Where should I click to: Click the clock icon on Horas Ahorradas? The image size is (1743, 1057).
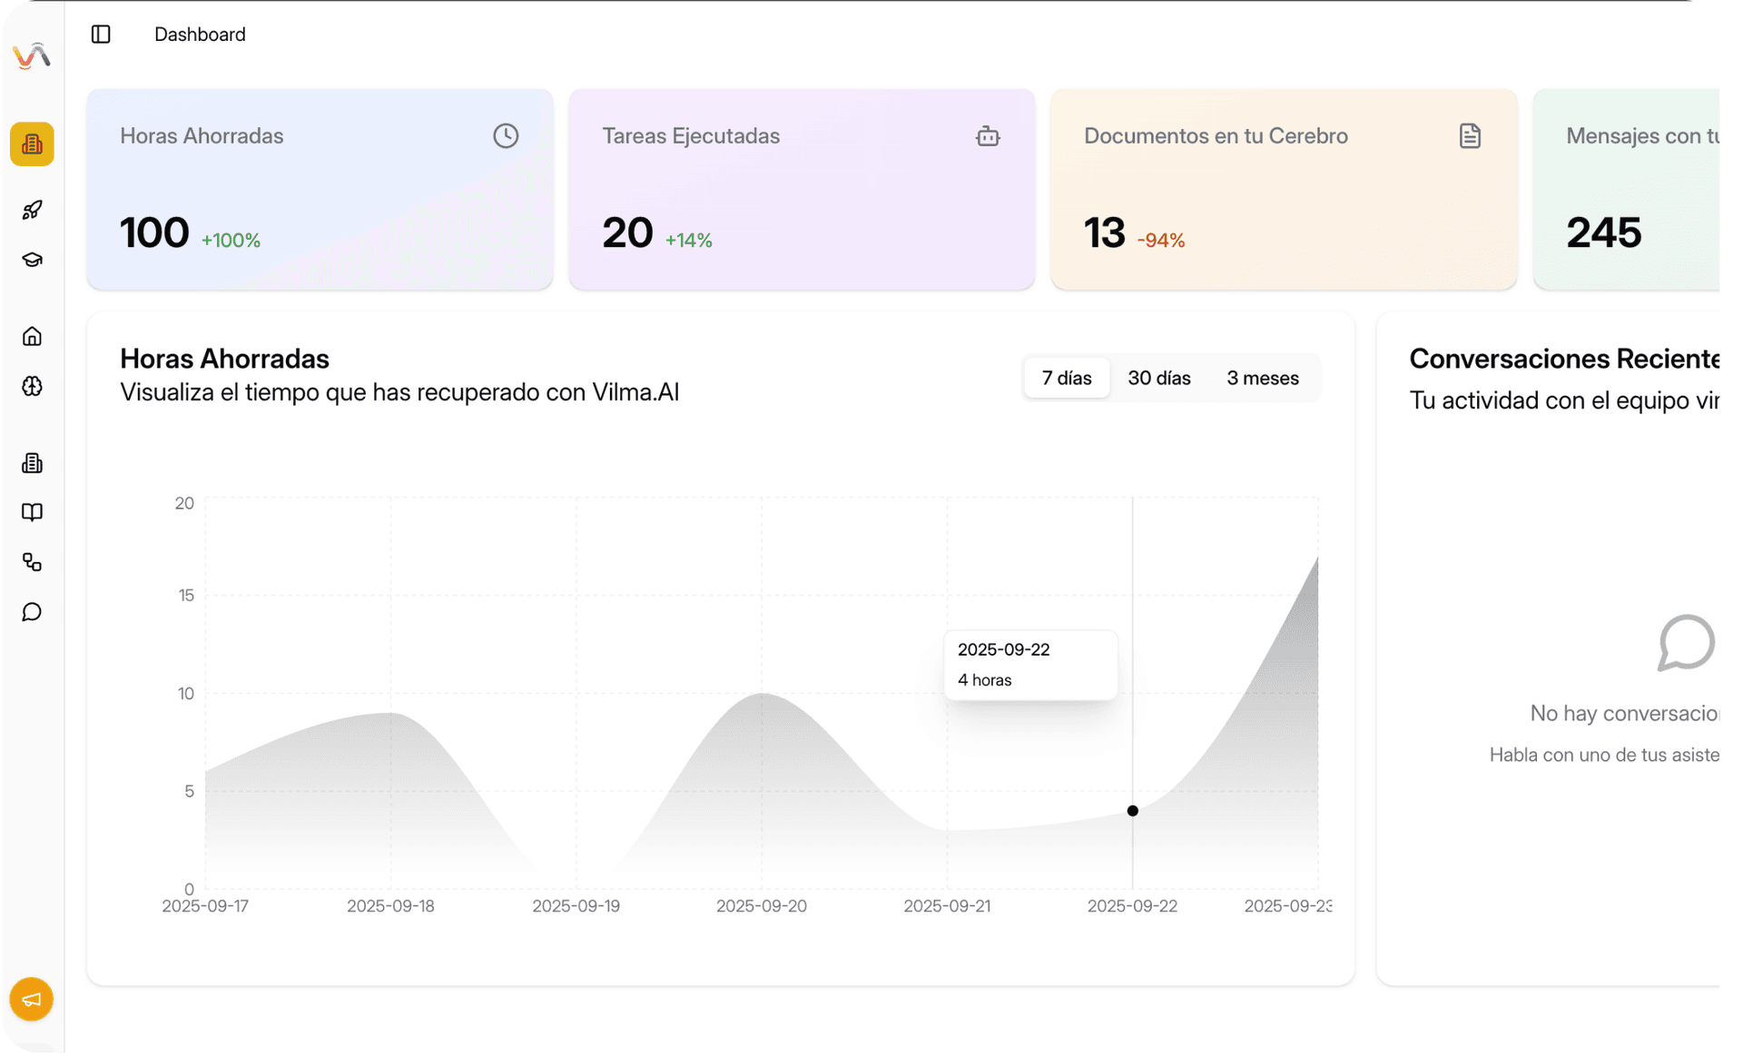[x=506, y=136]
